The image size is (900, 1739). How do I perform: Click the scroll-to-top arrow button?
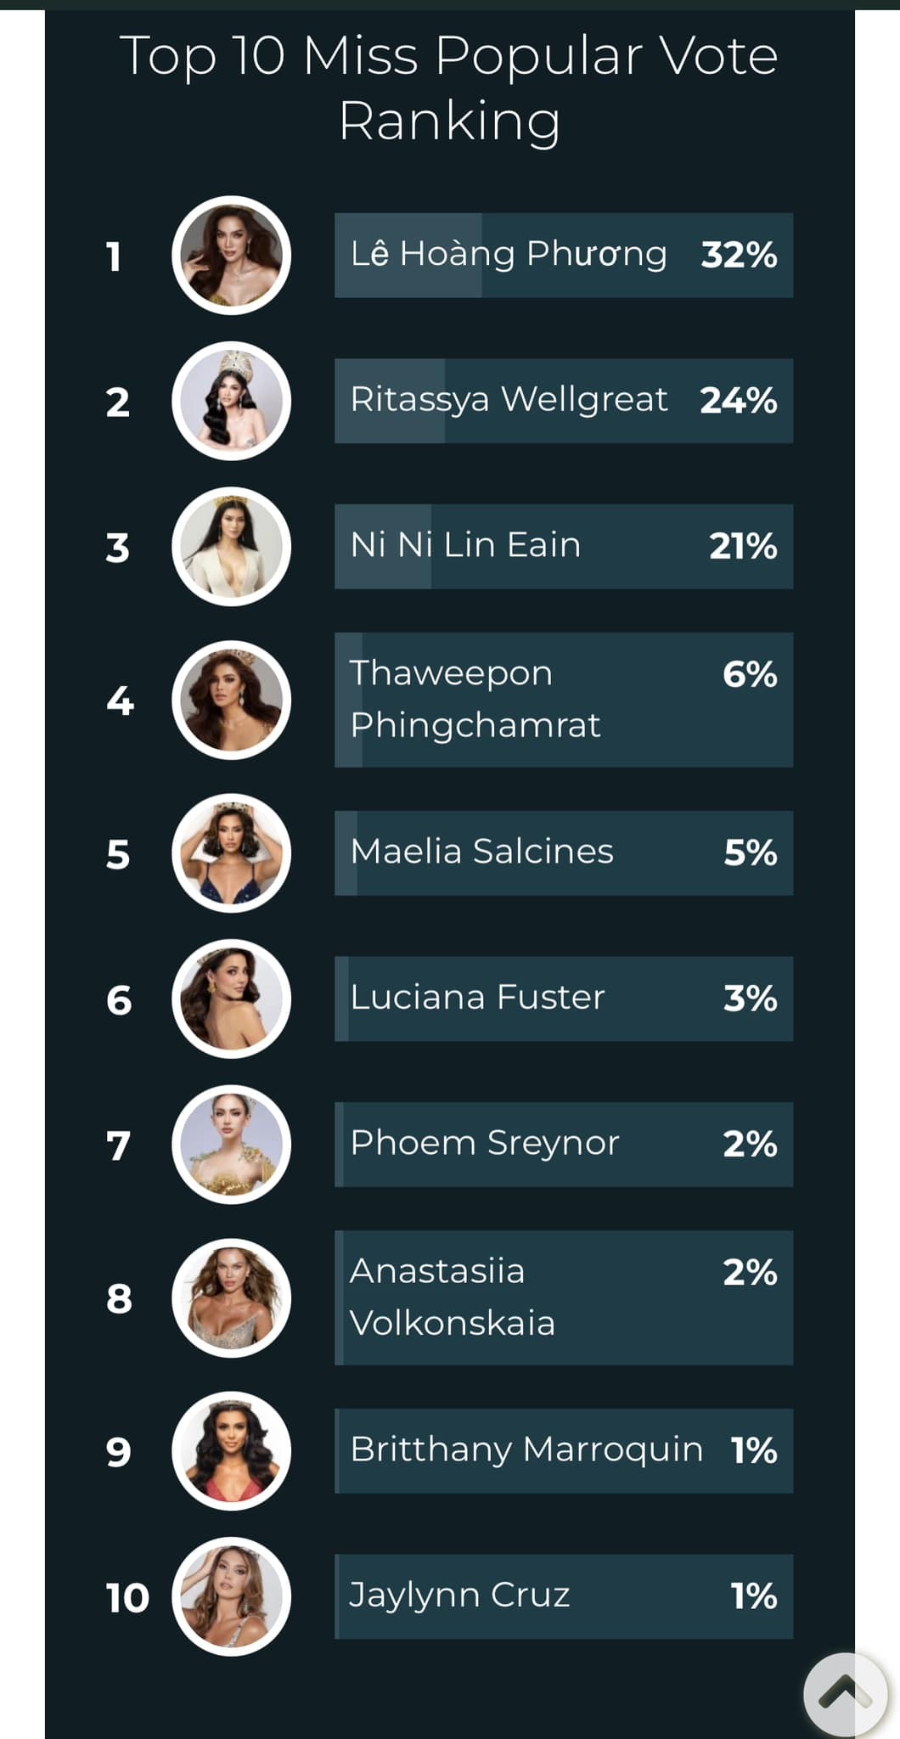pyautogui.click(x=845, y=1694)
